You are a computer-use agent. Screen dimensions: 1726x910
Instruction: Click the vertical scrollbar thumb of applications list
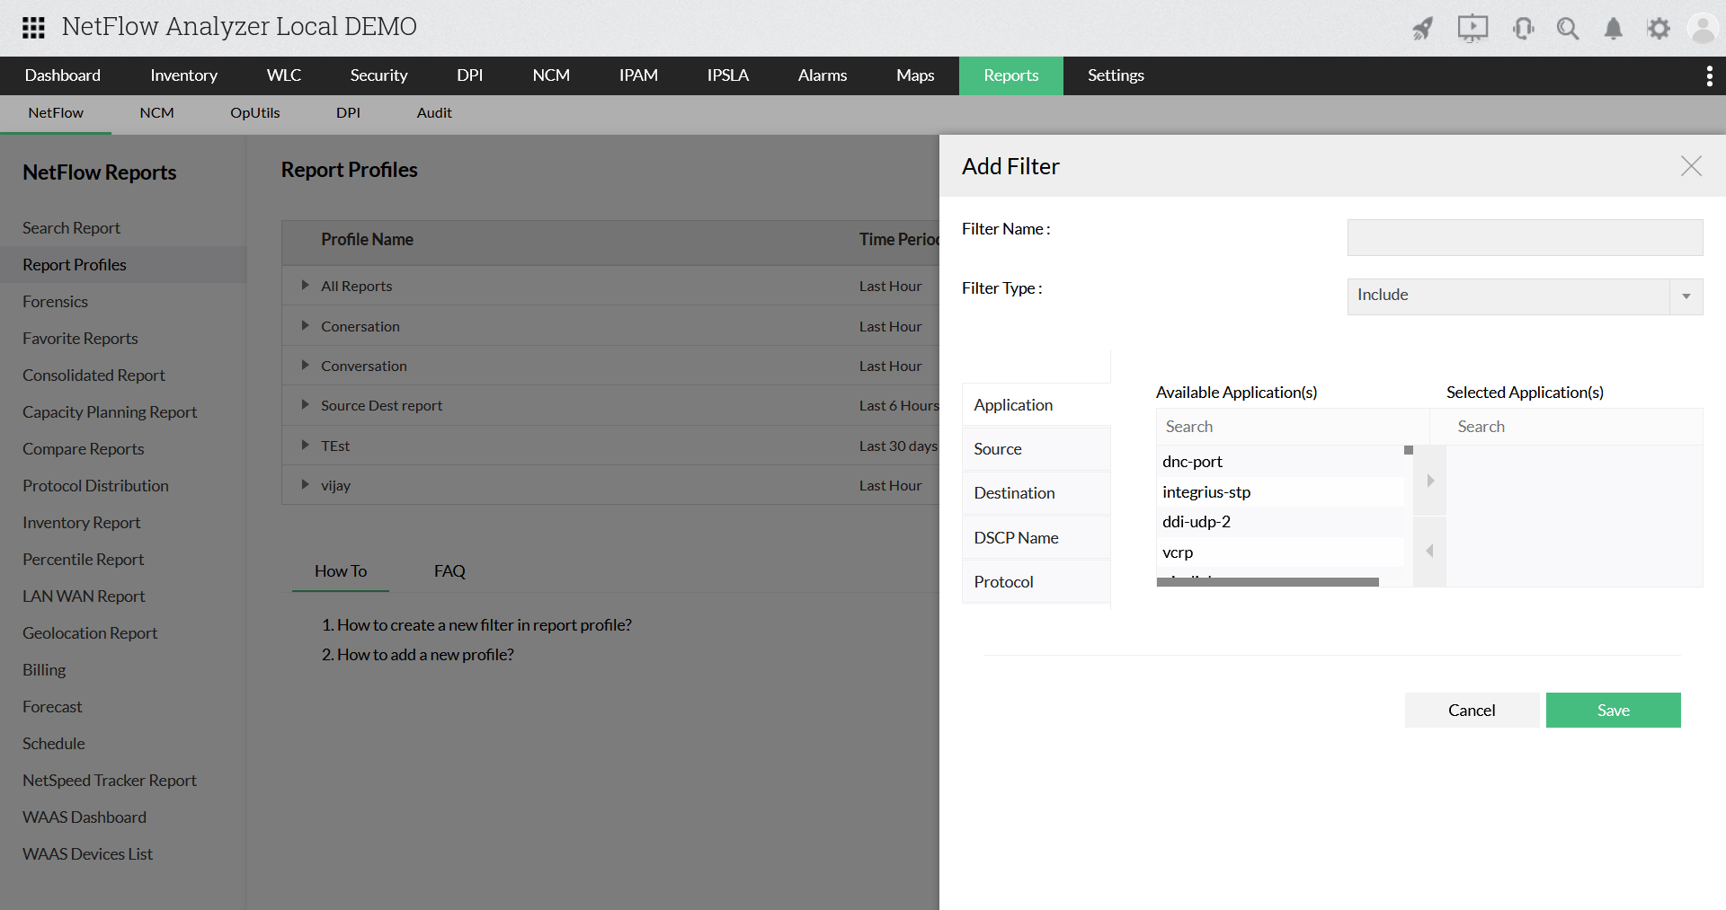coord(1409,450)
